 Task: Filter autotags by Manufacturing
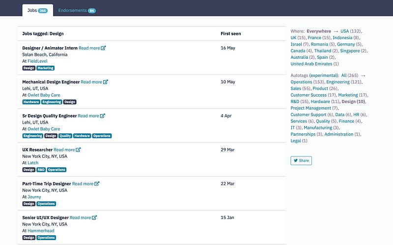[318, 127]
